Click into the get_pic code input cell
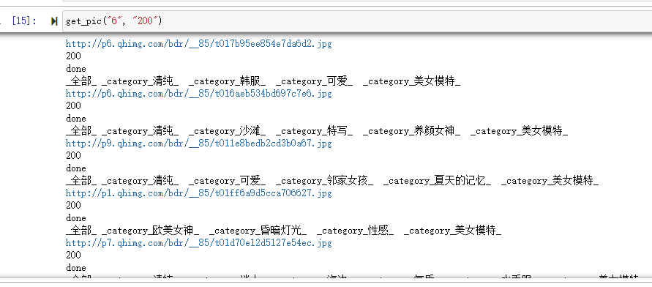The width and height of the screenshot is (652, 287). 357,20
